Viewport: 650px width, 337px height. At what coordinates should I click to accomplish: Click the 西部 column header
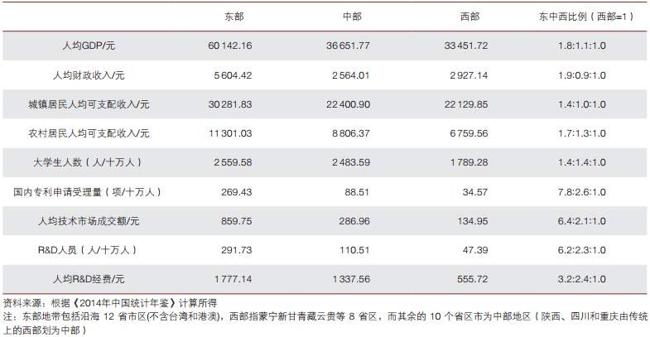pyautogui.click(x=469, y=17)
